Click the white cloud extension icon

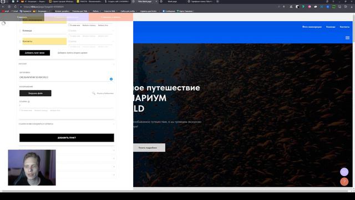click(x=316, y=7)
